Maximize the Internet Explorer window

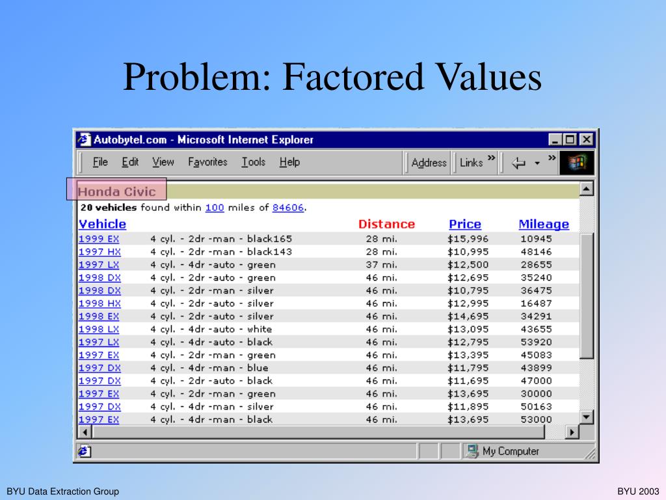(570, 139)
